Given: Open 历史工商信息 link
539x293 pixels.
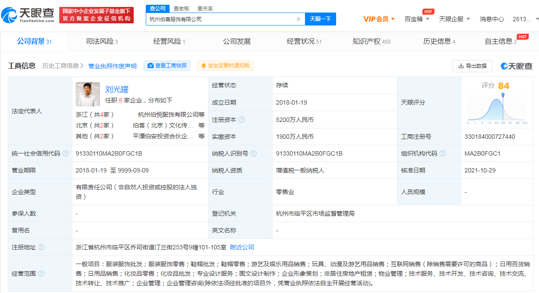Looking at the screenshot, I should (63, 66).
